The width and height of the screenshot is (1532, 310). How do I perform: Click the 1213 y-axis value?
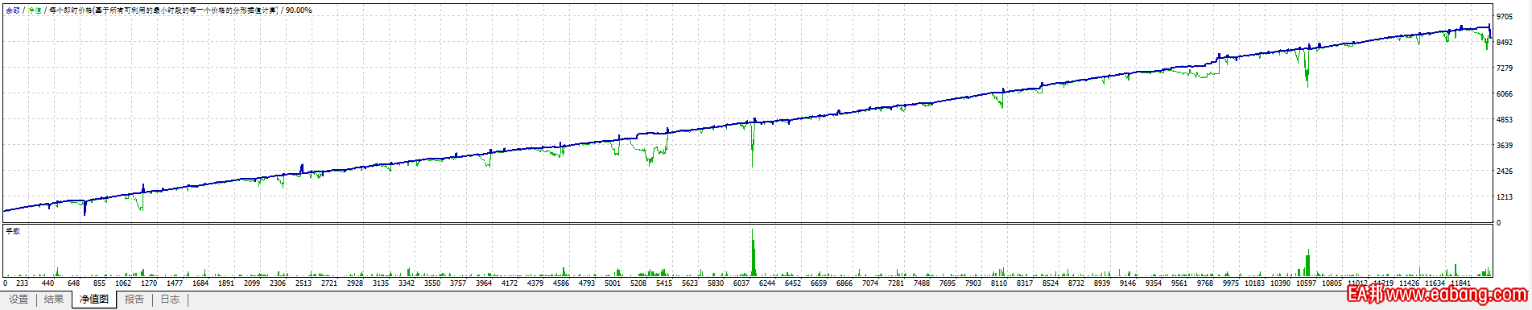tap(1505, 197)
